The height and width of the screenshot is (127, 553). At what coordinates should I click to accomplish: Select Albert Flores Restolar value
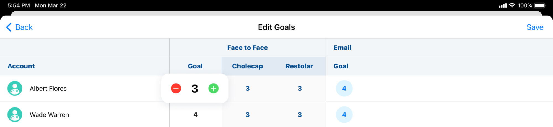tap(300, 89)
